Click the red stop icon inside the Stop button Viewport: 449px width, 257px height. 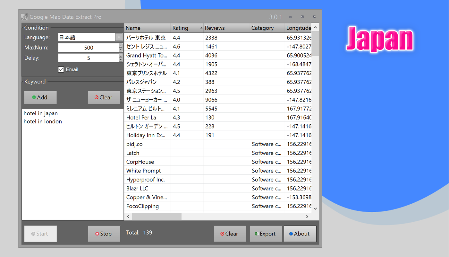97,234
